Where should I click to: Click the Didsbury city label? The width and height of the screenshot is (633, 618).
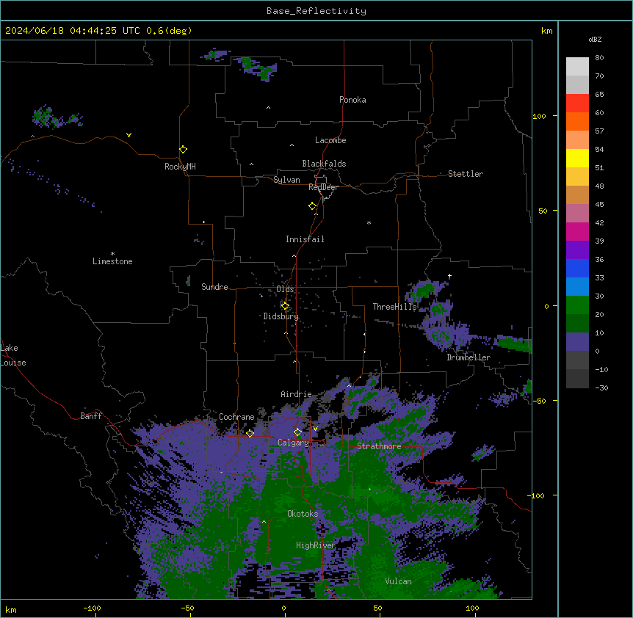[x=281, y=316]
